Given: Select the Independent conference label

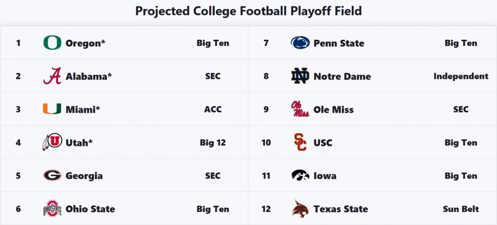Looking at the screenshot, I should pos(461,76).
